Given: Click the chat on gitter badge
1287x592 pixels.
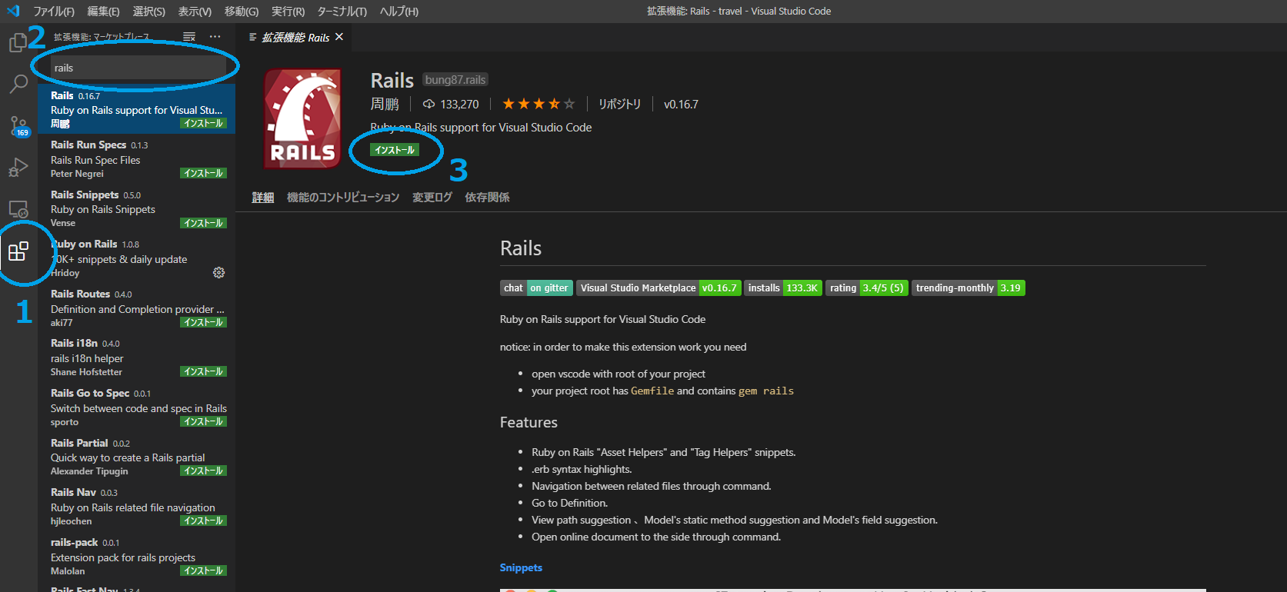Looking at the screenshot, I should pos(536,288).
